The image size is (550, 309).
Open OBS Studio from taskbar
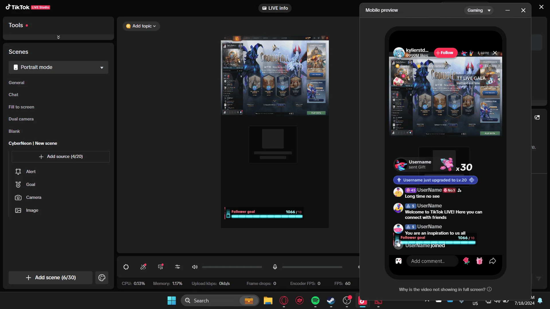coord(347,300)
